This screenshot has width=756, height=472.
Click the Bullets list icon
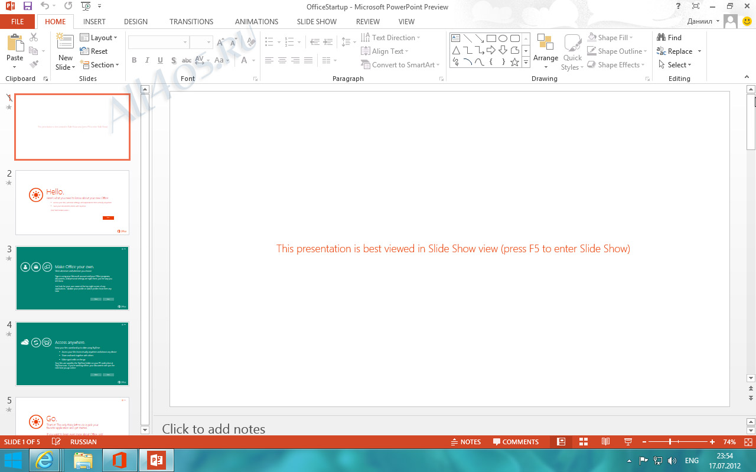[269, 43]
